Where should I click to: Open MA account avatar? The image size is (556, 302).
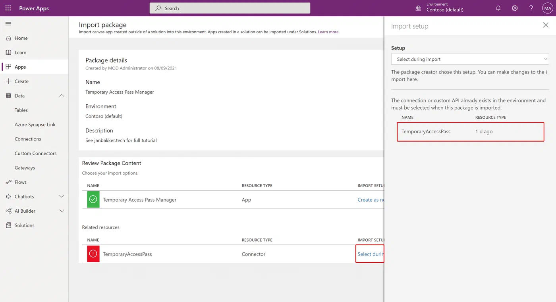click(x=547, y=8)
